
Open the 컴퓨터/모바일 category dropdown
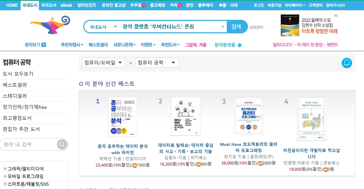104,63
